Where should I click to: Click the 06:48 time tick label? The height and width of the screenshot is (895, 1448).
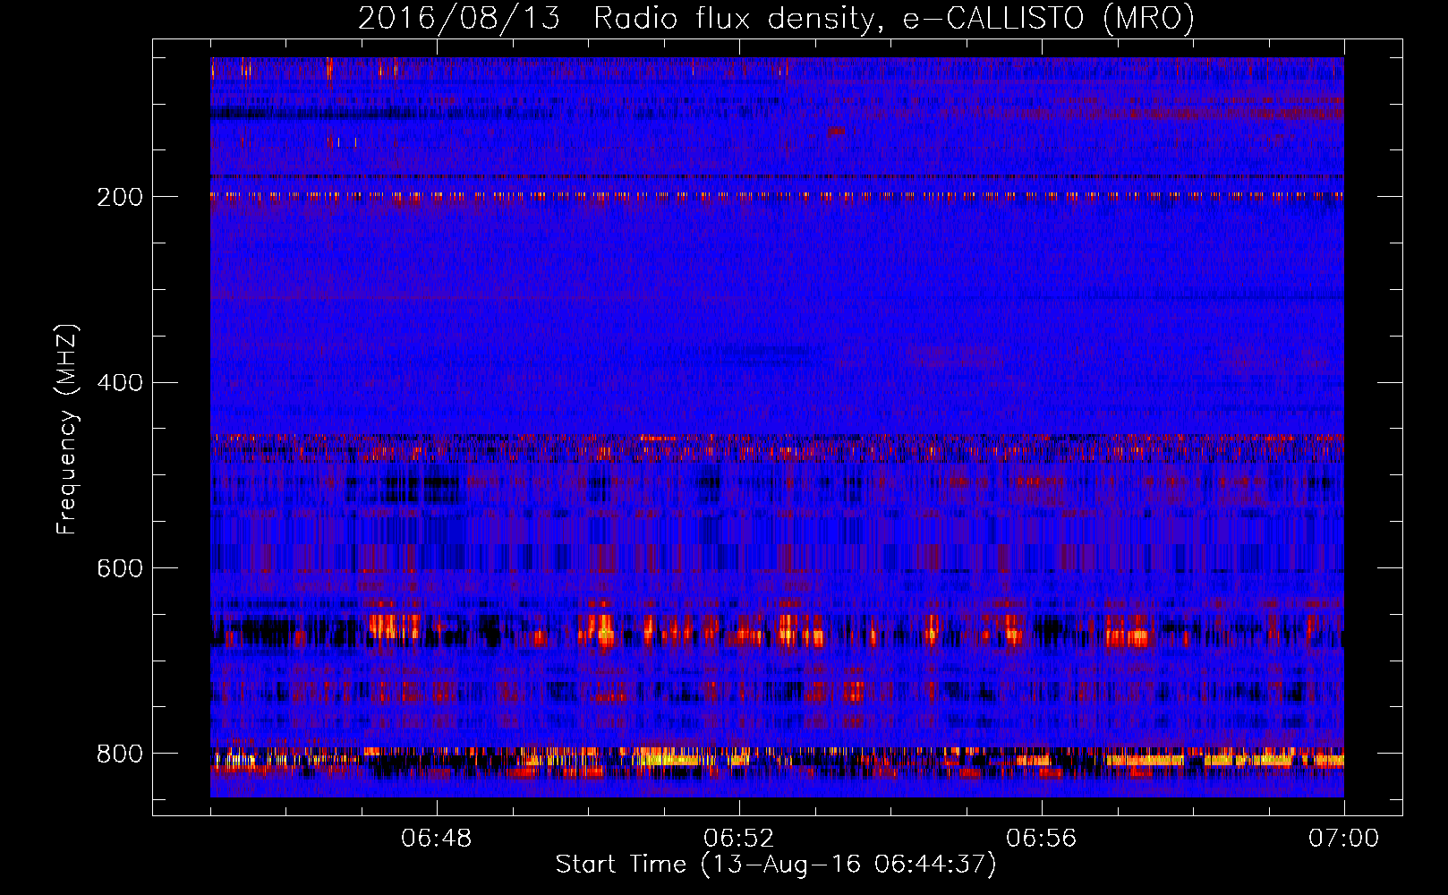click(437, 839)
